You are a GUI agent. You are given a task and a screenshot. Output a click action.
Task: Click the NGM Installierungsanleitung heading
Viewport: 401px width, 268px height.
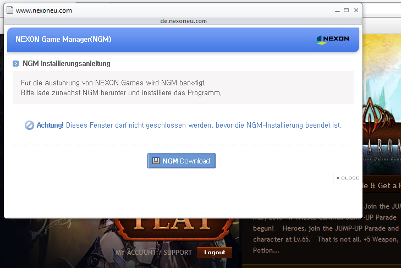[67, 63]
